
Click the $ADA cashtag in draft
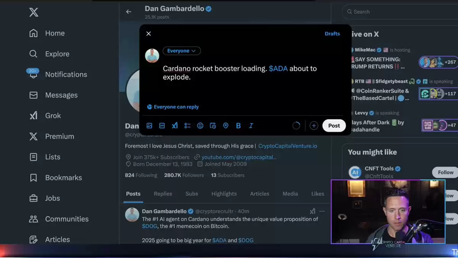pos(278,69)
